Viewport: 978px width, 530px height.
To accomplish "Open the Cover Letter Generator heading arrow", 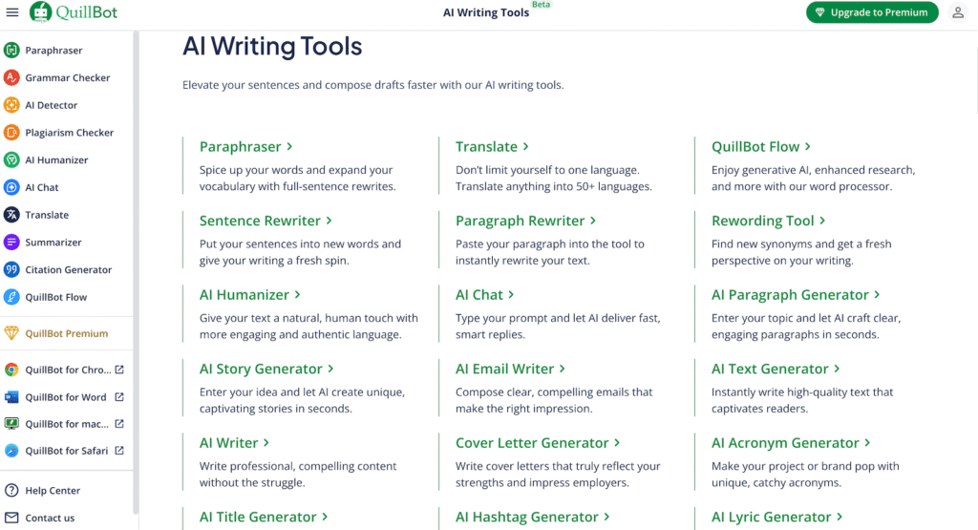I will [617, 443].
